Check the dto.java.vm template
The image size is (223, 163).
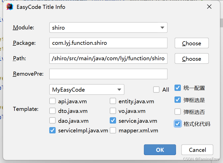[x=53, y=111]
